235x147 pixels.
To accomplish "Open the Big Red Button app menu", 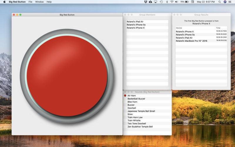I will click(x=17, y=2).
